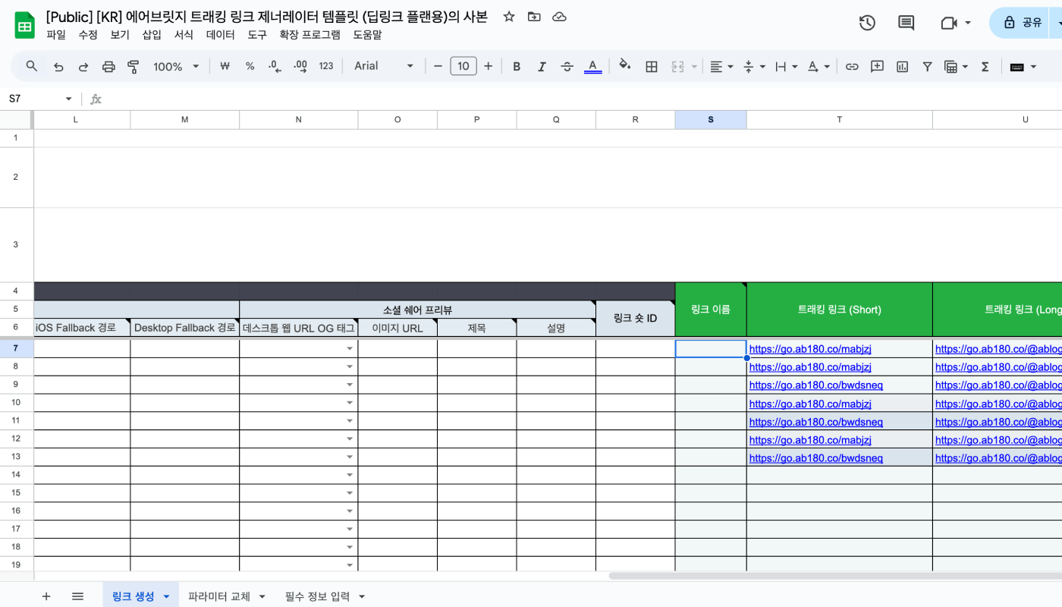1062x607 pixels.
Task: Open the text color picker
Action: 592,66
